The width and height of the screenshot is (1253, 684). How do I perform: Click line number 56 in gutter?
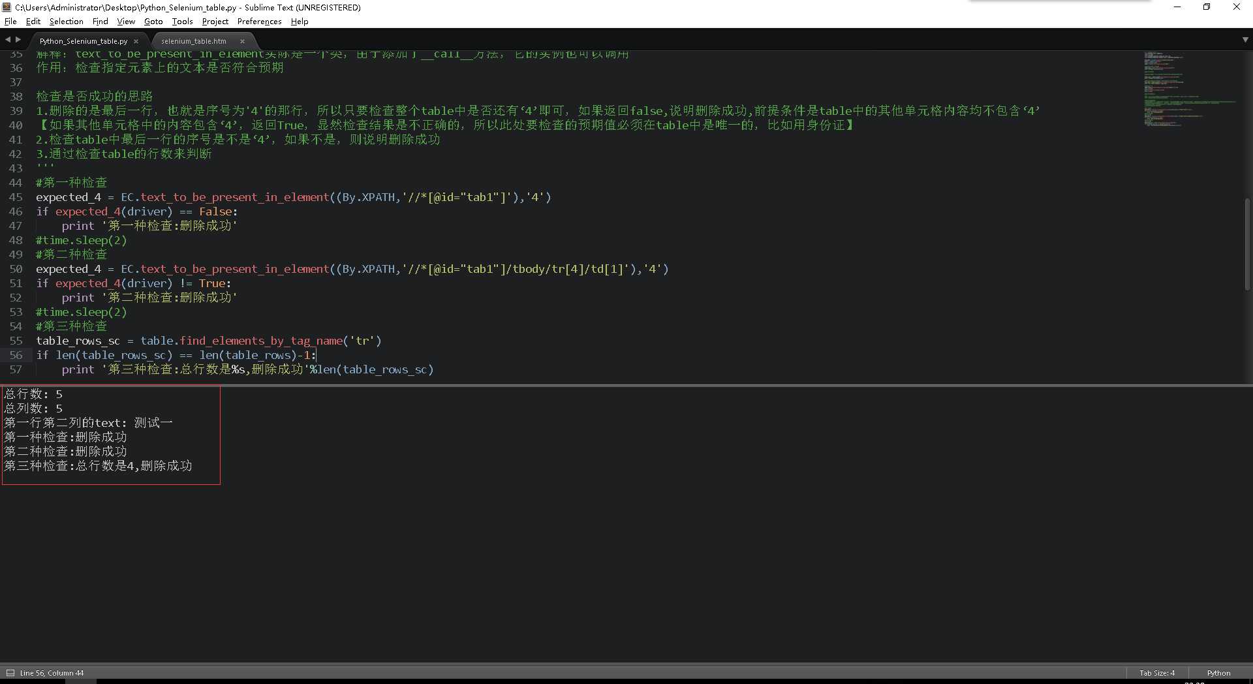pyautogui.click(x=16, y=355)
